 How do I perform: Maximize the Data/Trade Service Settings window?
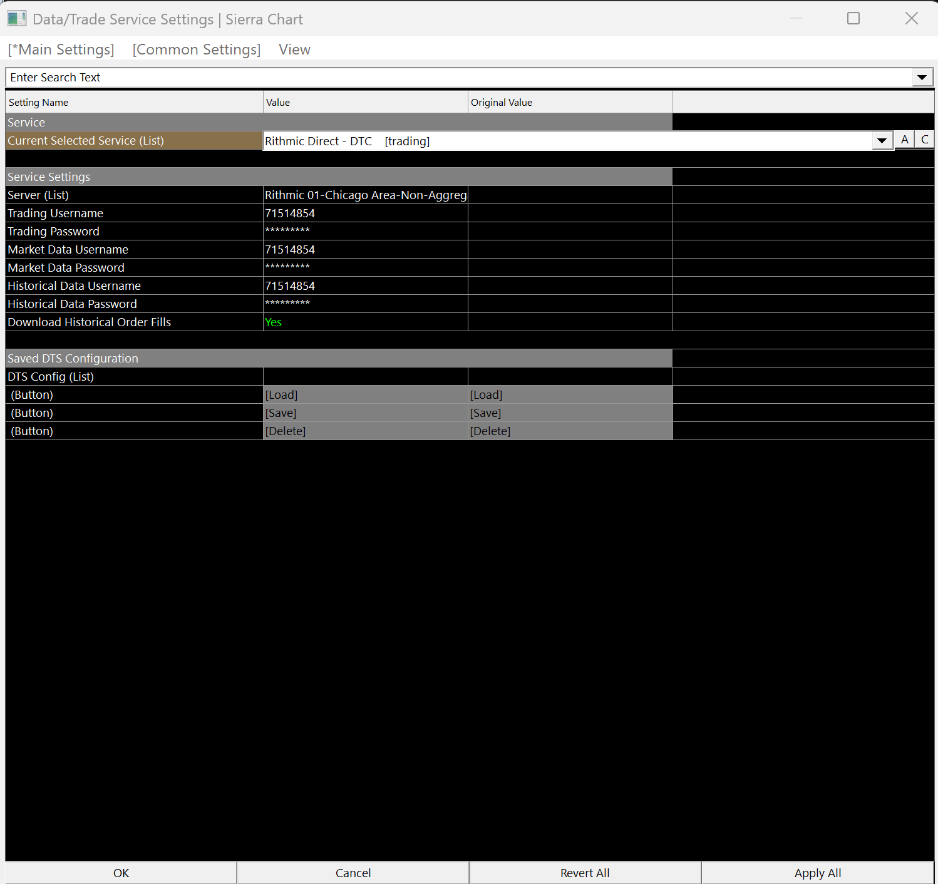pyautogui.click(x=853, y=18)
